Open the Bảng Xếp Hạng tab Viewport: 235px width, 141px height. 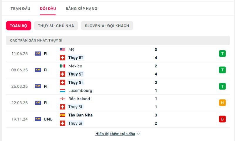[81, 8]
